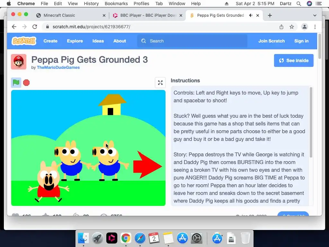The width and height of the screenshot is (329, 247).
Task: Open the Ideas page
Action: pyautogui.click(x=98, y=41)
